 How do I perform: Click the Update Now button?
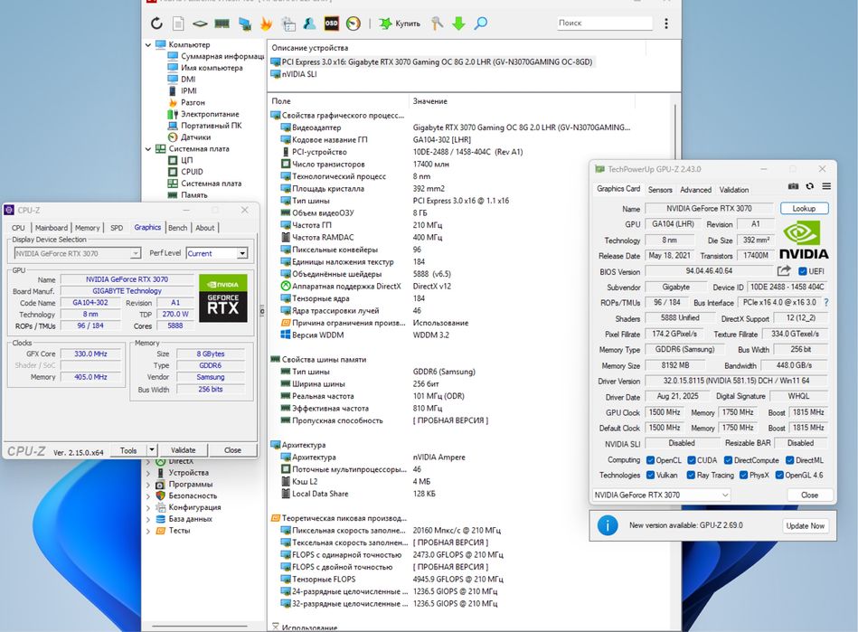click(x=805, y=526)
